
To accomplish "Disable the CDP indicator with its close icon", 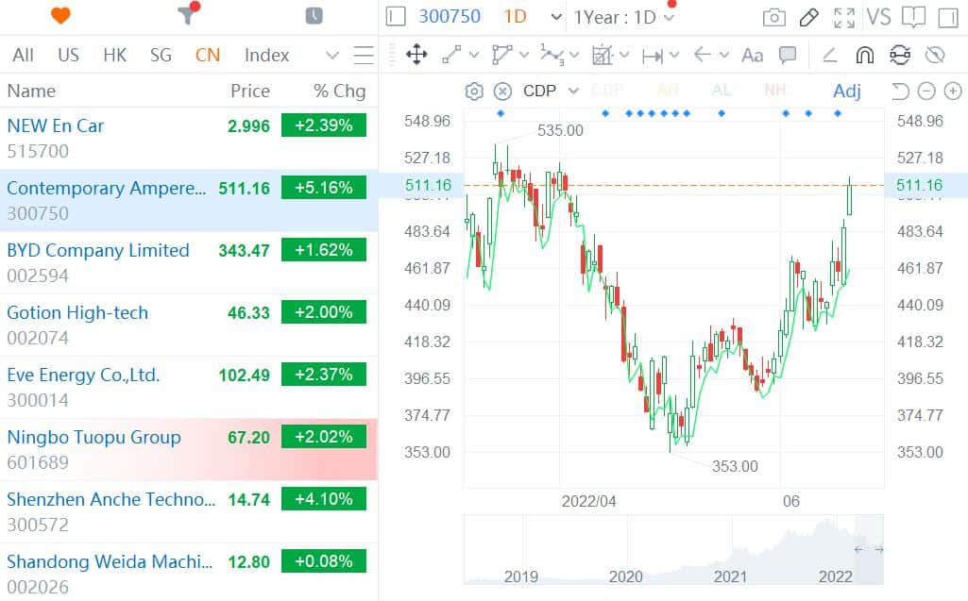I will click(x=501, y=91).
